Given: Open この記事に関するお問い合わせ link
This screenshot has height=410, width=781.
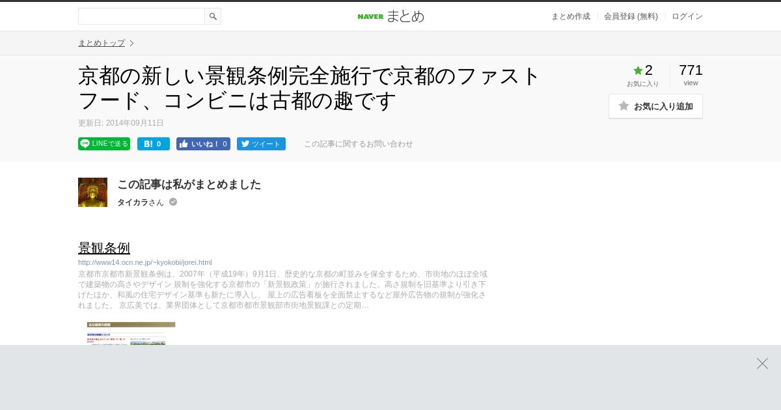Looking at the screenshot, I should coord(359,144).
